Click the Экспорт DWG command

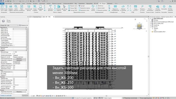tap(73, 10)
